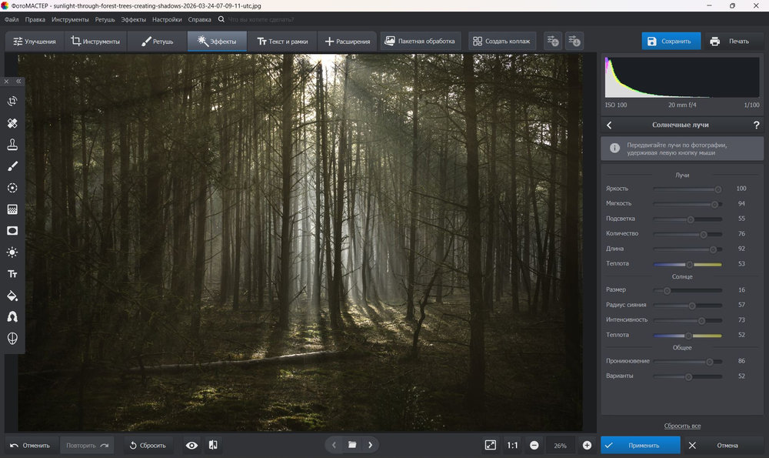The width and height of the screenshot is (769, 458).
Task: Click the search magnifier in menu bar
Action: [221, 20]
